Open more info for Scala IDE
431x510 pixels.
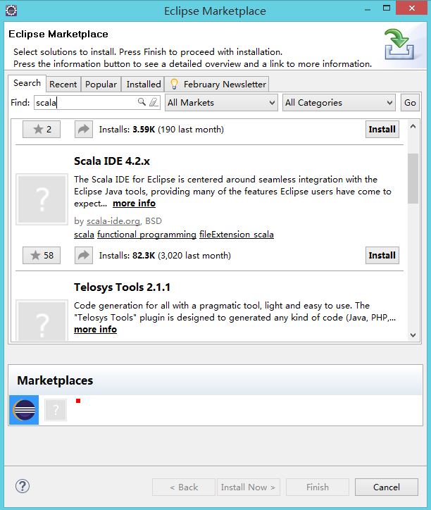134,204
